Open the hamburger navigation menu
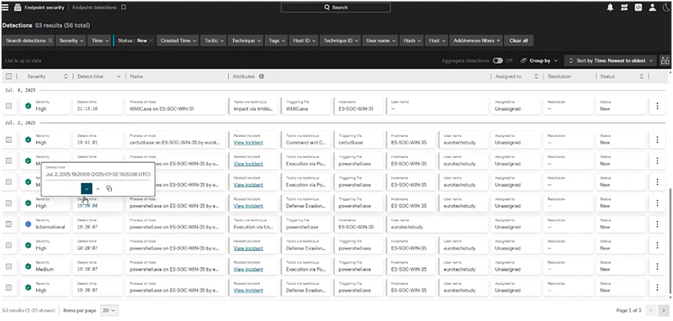The width and height of the screenshot is (673, 321). (x=5, y=8)
